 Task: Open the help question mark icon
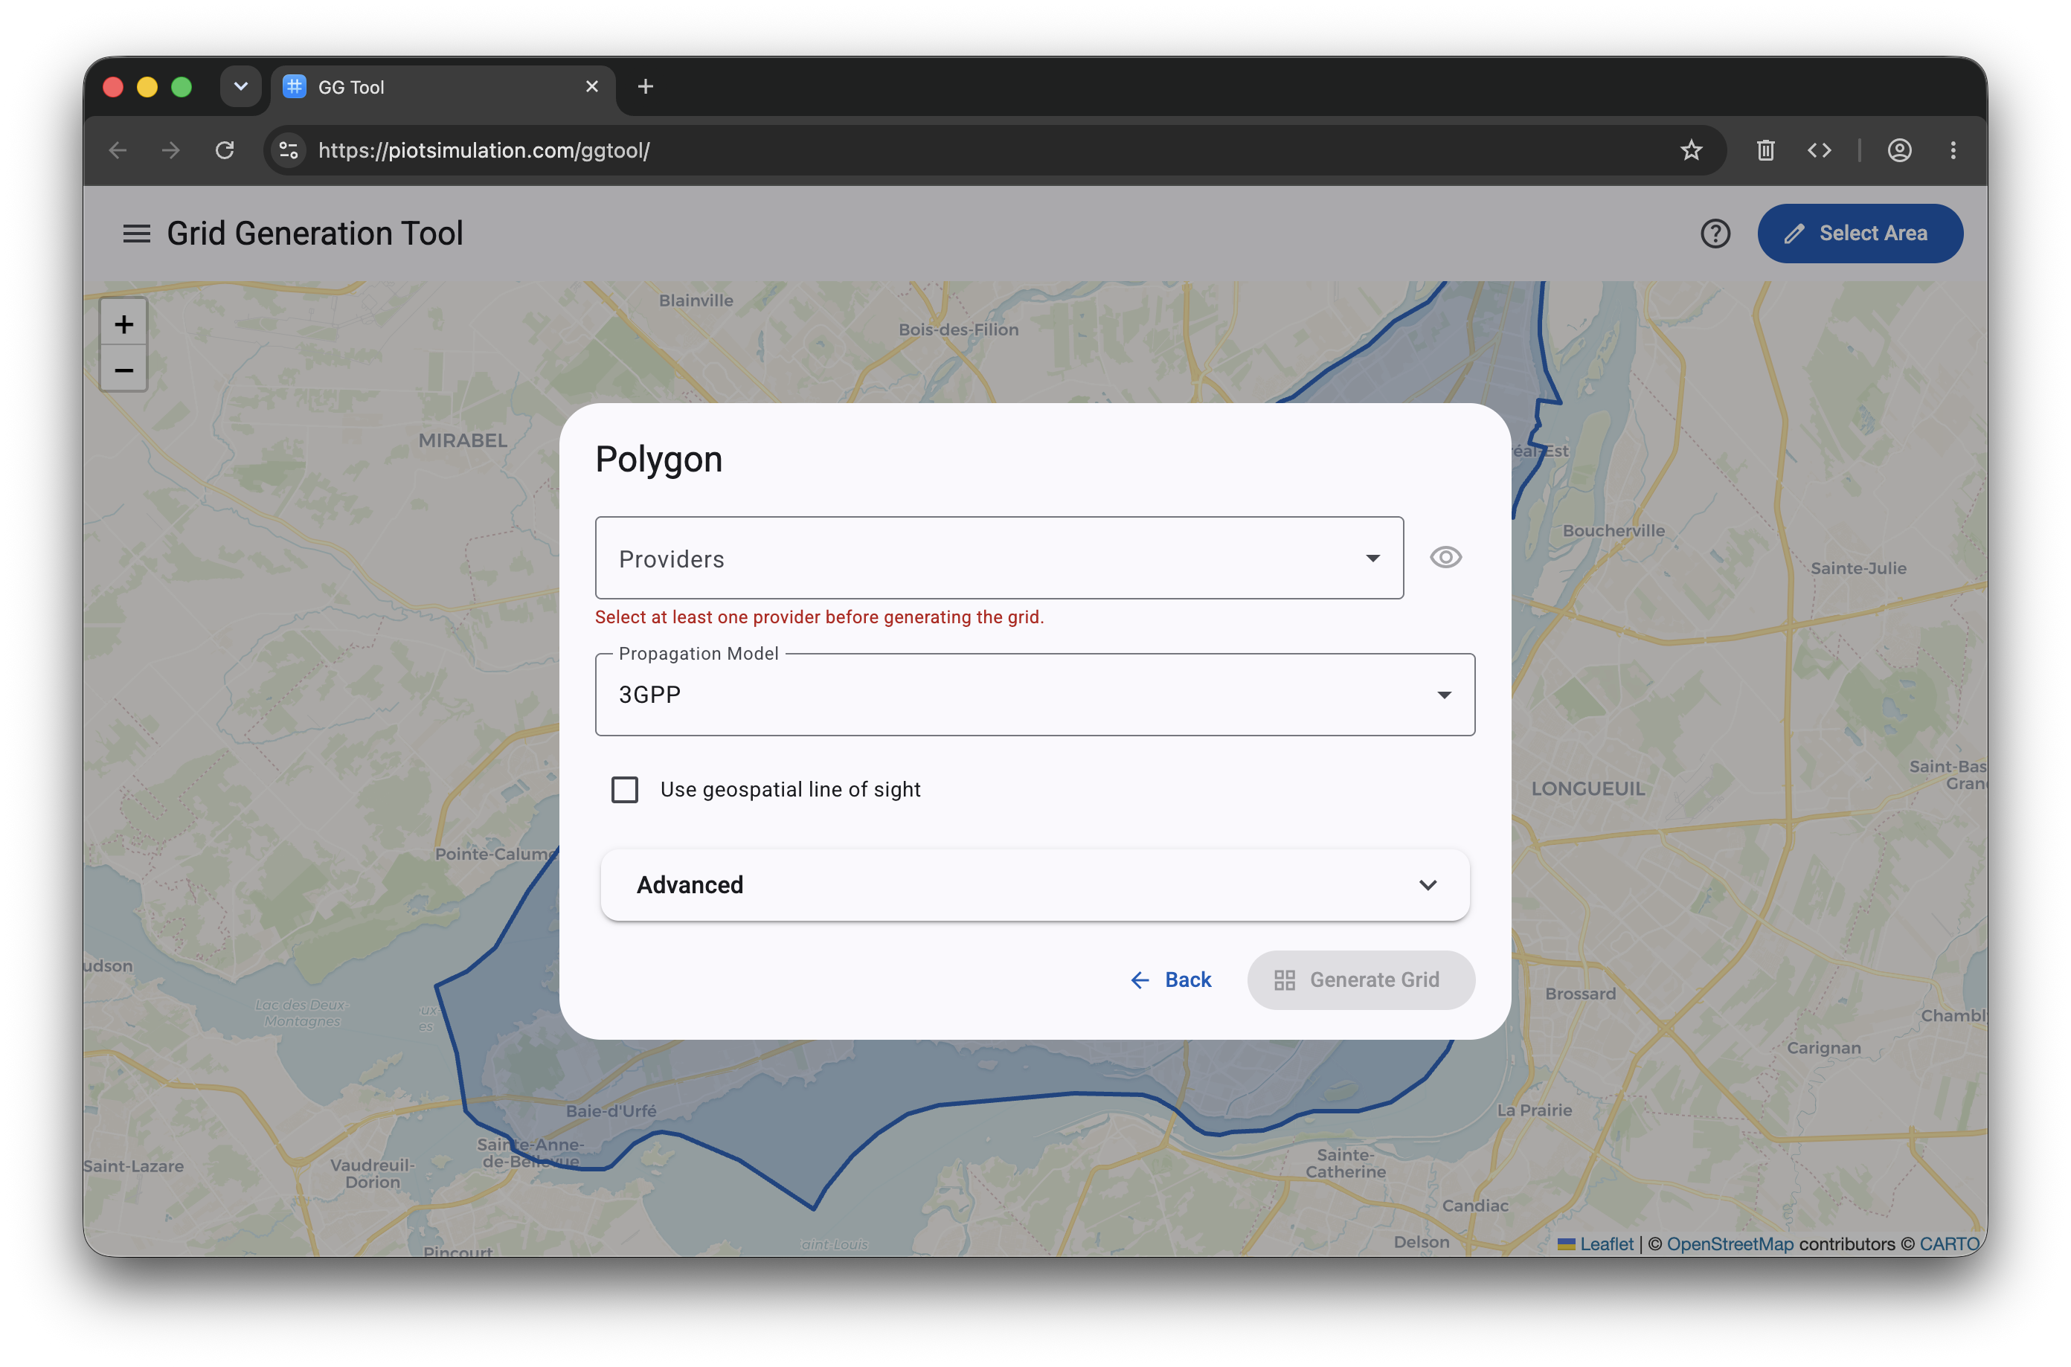1715,234
